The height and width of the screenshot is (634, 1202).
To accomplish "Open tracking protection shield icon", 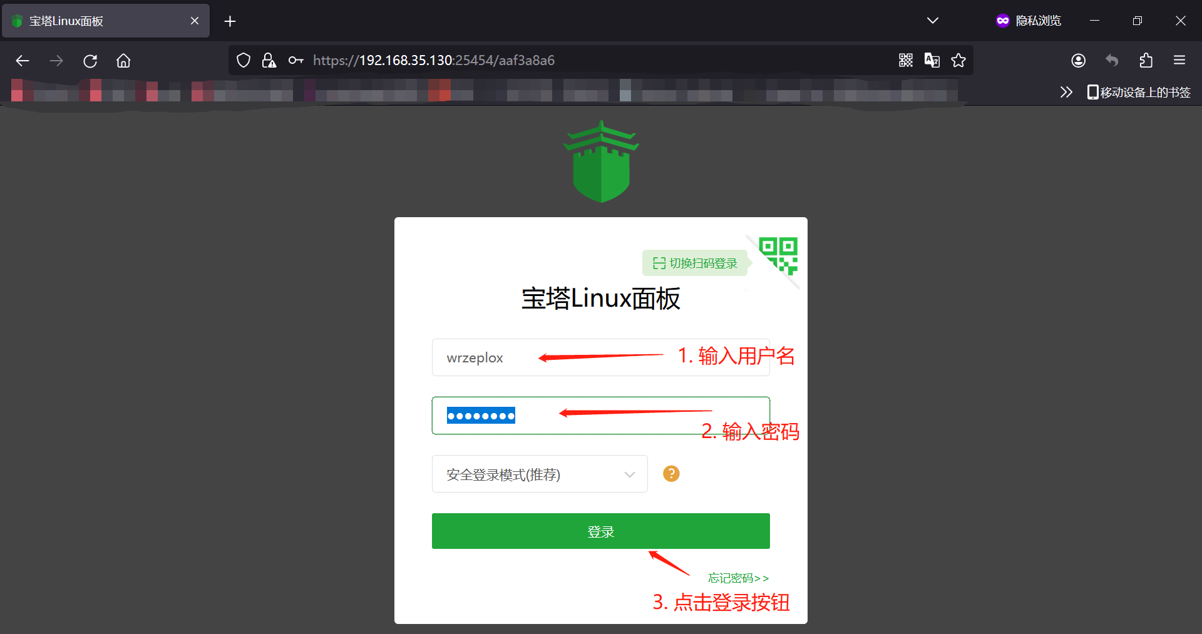I will coord(244,60).
